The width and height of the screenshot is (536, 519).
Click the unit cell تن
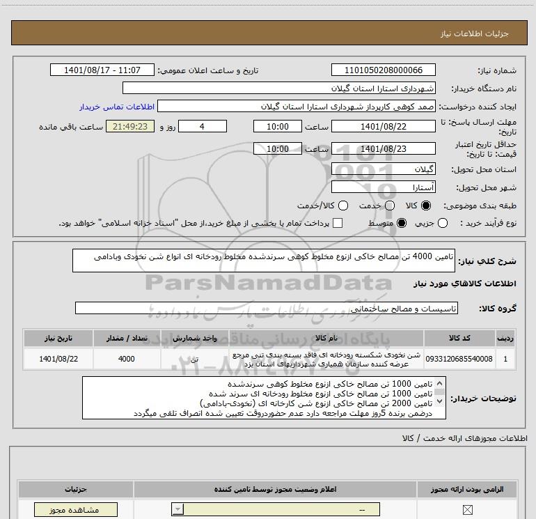click(194, 359)
